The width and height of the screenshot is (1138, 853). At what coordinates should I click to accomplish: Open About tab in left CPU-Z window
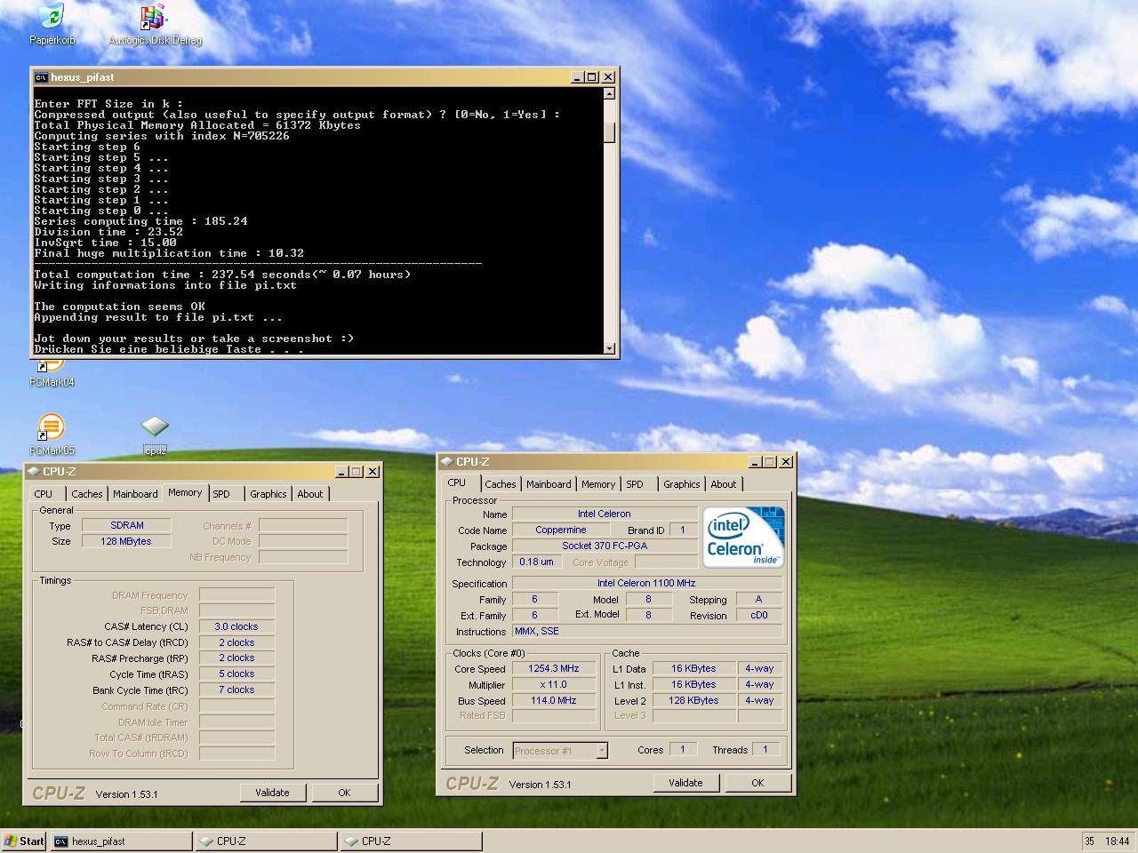point(310,494)
